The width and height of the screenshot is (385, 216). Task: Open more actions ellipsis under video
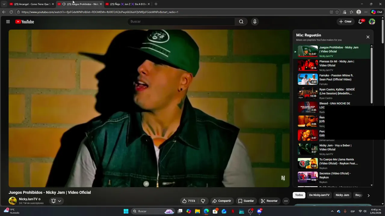(x=286, y=201)
